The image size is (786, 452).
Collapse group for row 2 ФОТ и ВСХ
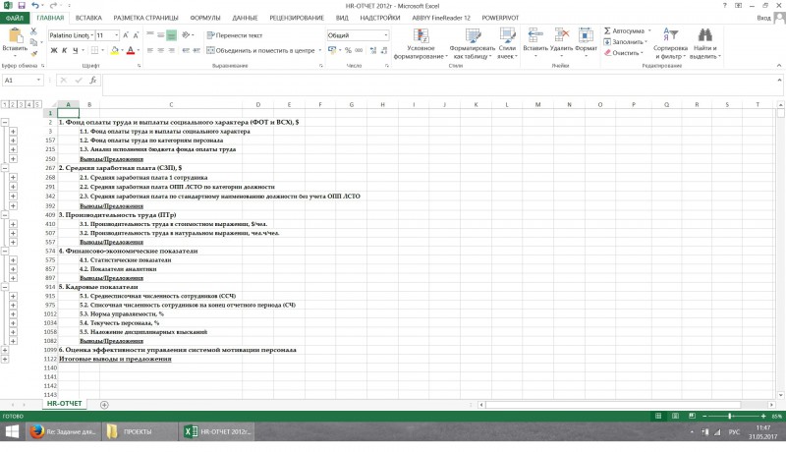(5, 122)
